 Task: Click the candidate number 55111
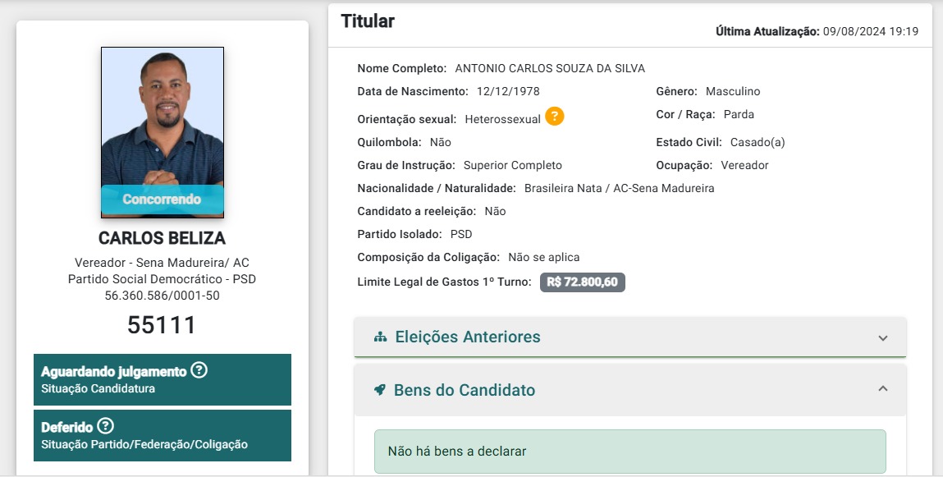tap(162, 325)
